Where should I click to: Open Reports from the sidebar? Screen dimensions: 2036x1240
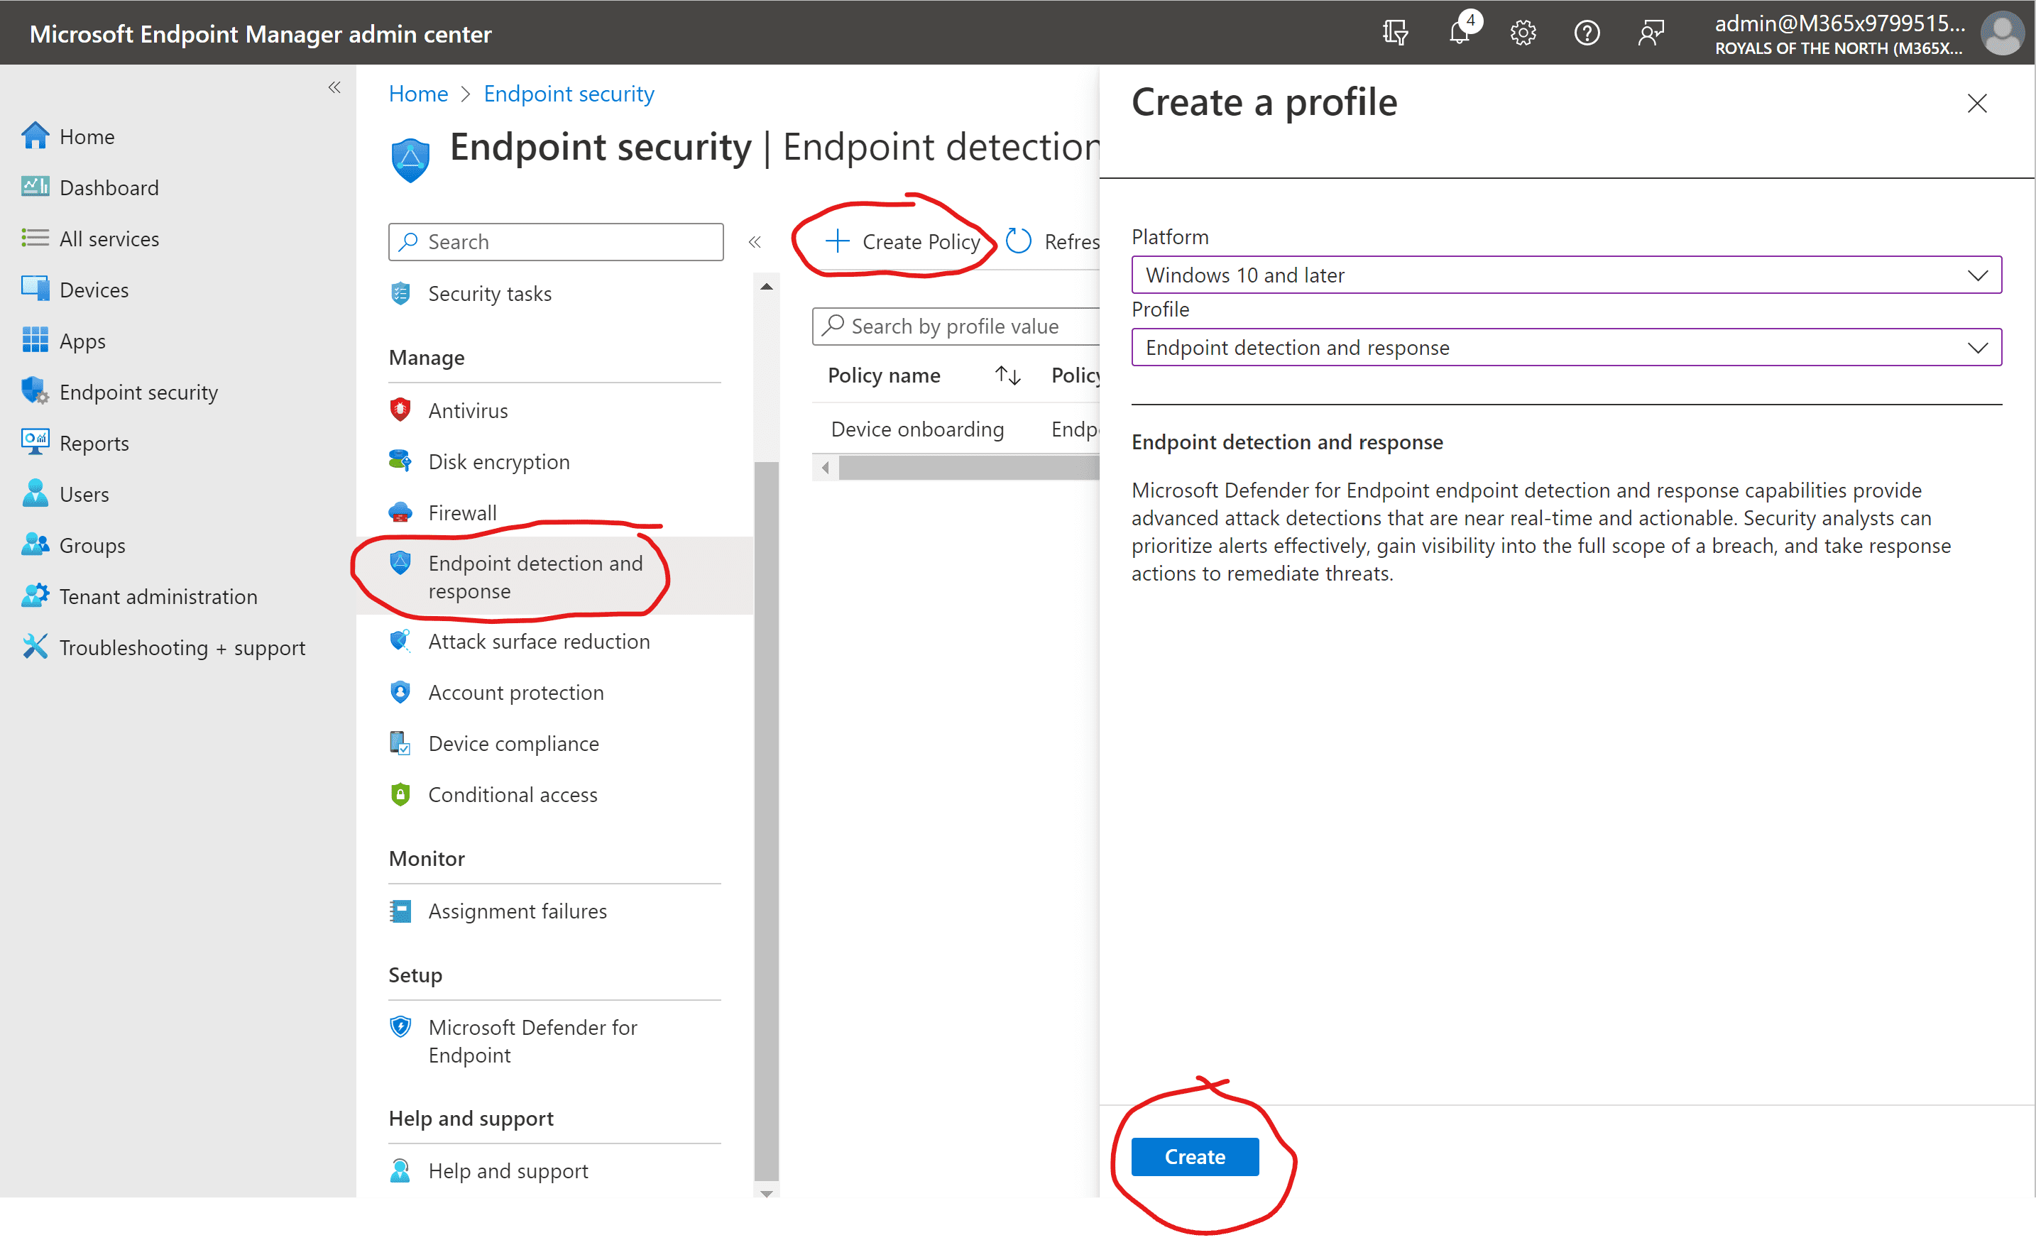click(94, 442)
